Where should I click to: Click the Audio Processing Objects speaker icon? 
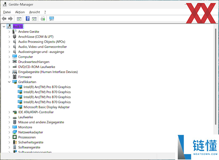tap(15, 42)
